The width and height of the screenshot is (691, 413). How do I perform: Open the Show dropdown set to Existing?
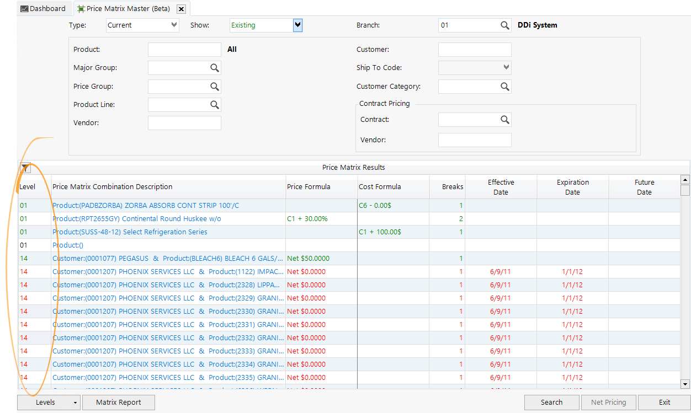(x=297, y=25)
